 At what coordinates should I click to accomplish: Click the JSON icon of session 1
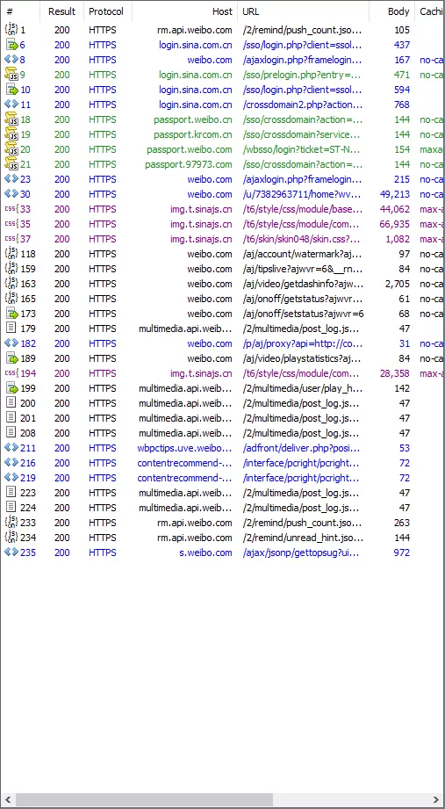click(11, 30)
